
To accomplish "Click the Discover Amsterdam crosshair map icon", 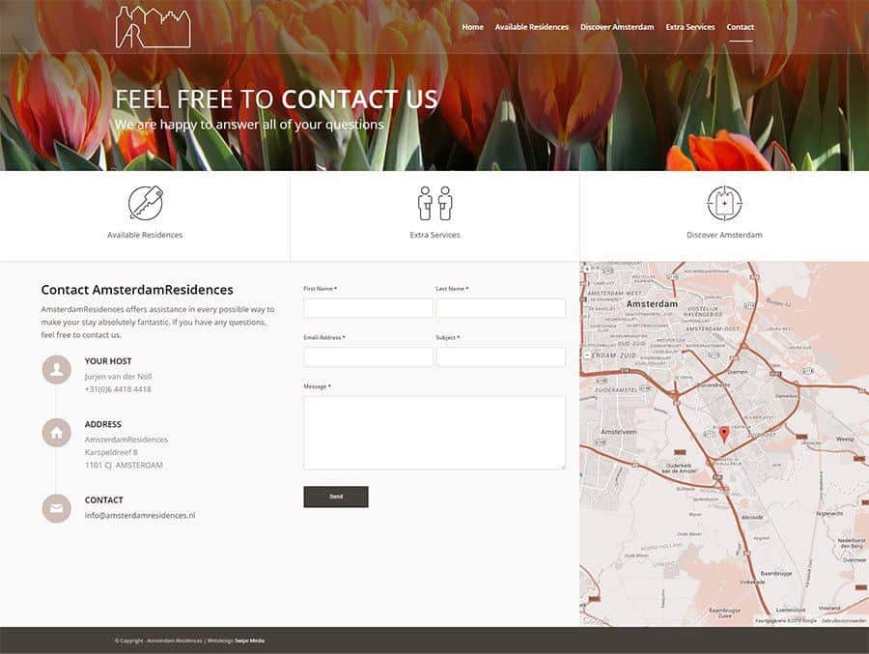I will click(724, 203).
